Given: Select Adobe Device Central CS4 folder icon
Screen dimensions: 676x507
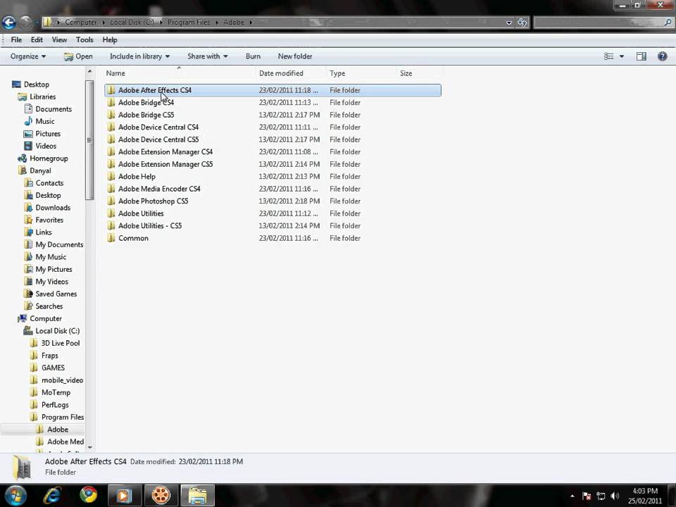Looking at the screenshot, I should pos(111,127).
